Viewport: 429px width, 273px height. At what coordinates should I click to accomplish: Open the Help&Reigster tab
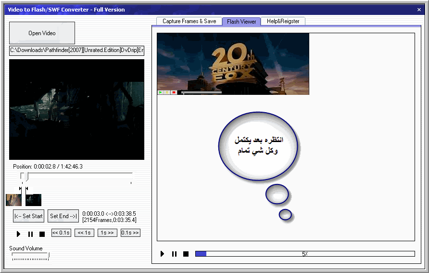coord(283,21)
